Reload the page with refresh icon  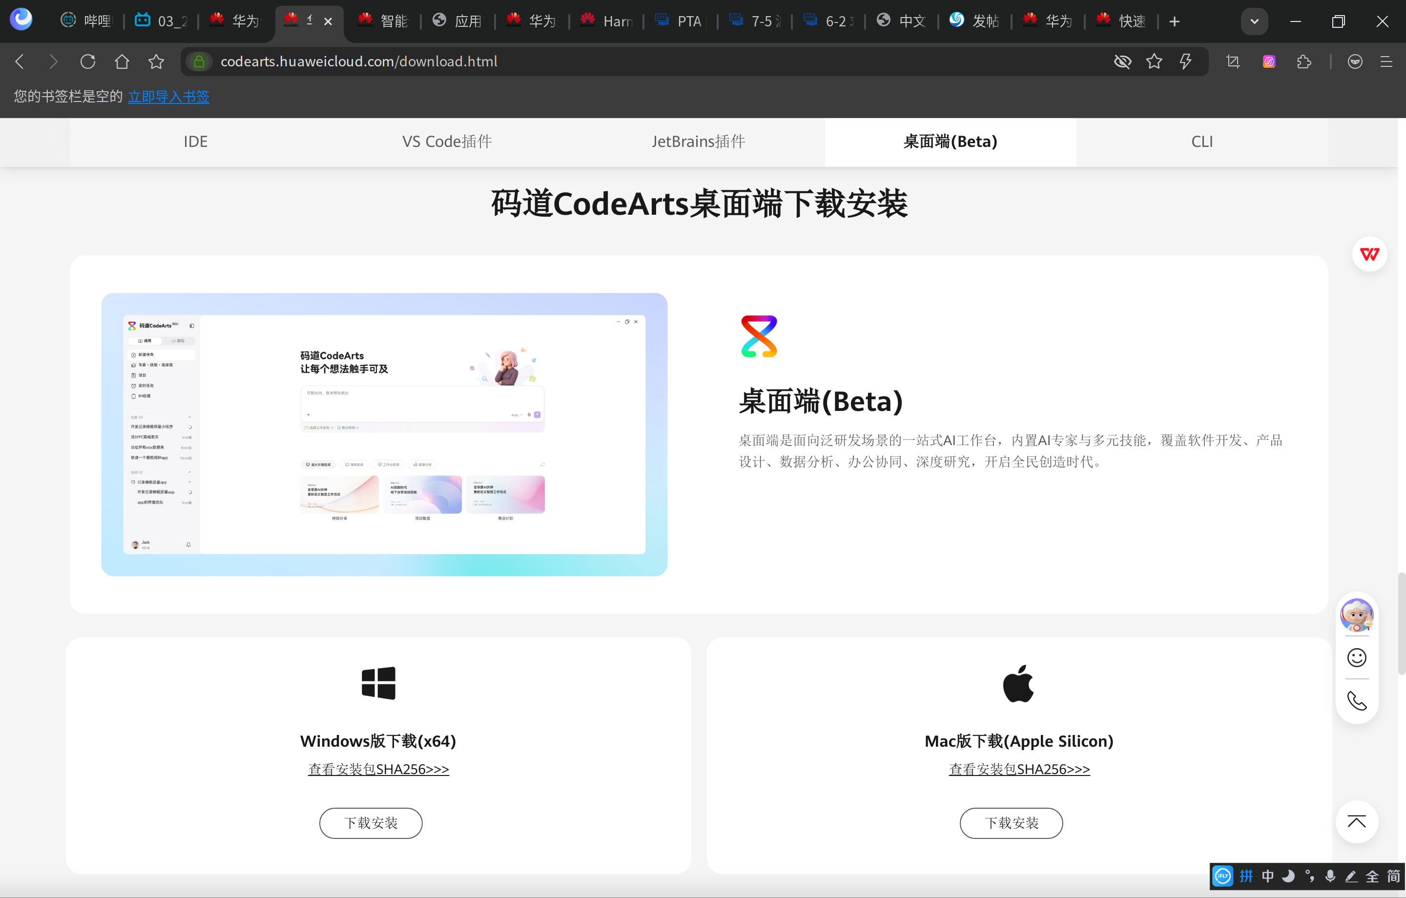point(87,61)
